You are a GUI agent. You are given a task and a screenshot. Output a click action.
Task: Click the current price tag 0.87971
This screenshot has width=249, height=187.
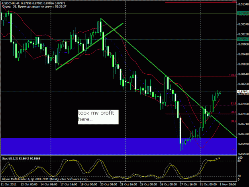(x=243, y=92)
